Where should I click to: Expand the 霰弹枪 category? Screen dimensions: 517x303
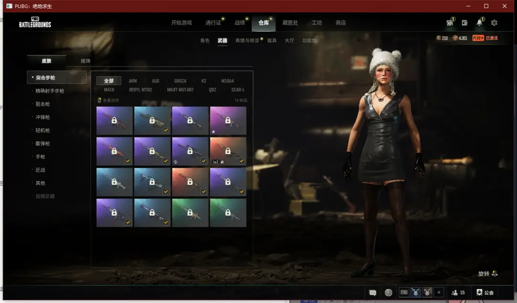point(43,144)
